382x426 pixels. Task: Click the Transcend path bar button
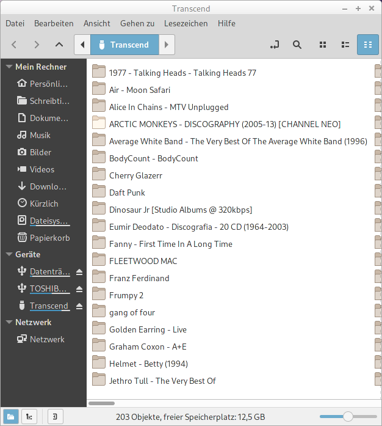125,45
